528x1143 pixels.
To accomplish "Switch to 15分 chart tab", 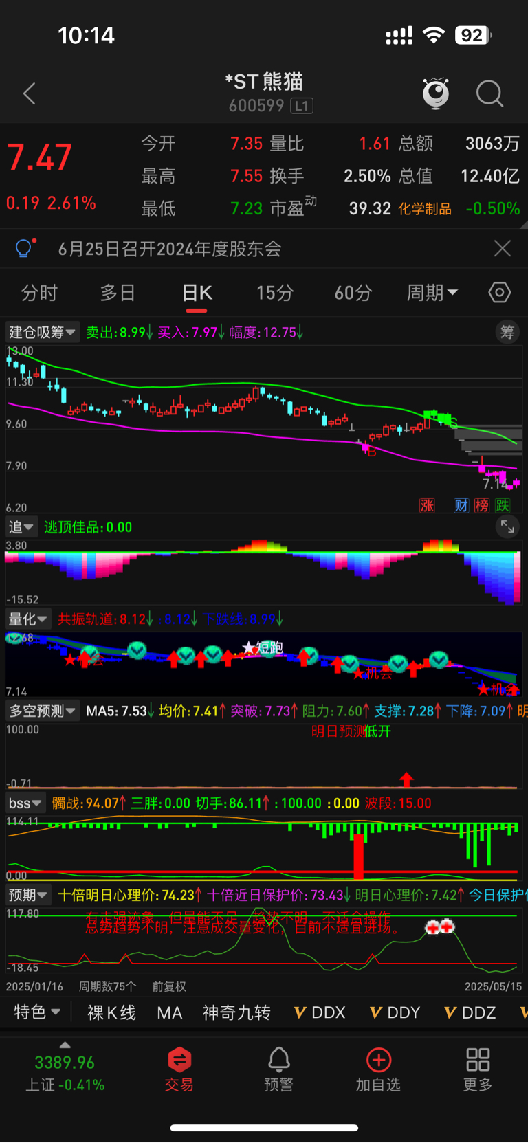I will pyautogui.click(x=275, y=293).
